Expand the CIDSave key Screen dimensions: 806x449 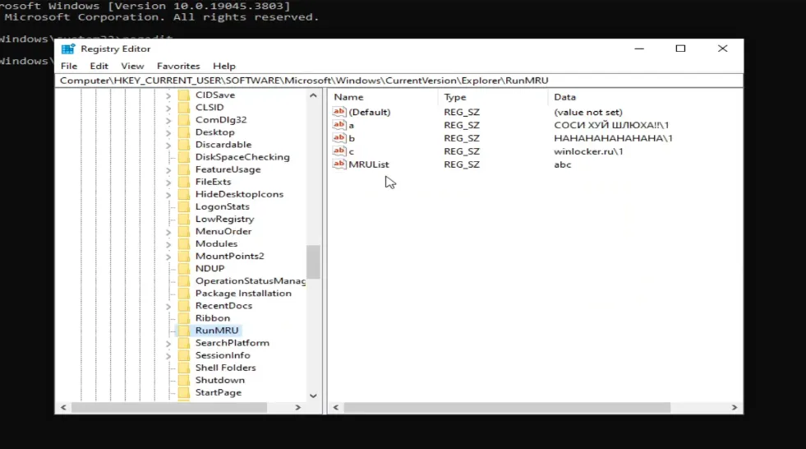(168, 95)
